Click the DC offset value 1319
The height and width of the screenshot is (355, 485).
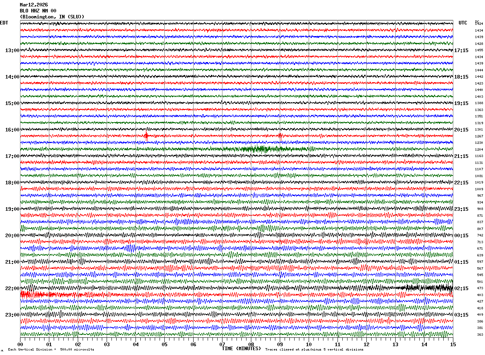click(479, 123)
